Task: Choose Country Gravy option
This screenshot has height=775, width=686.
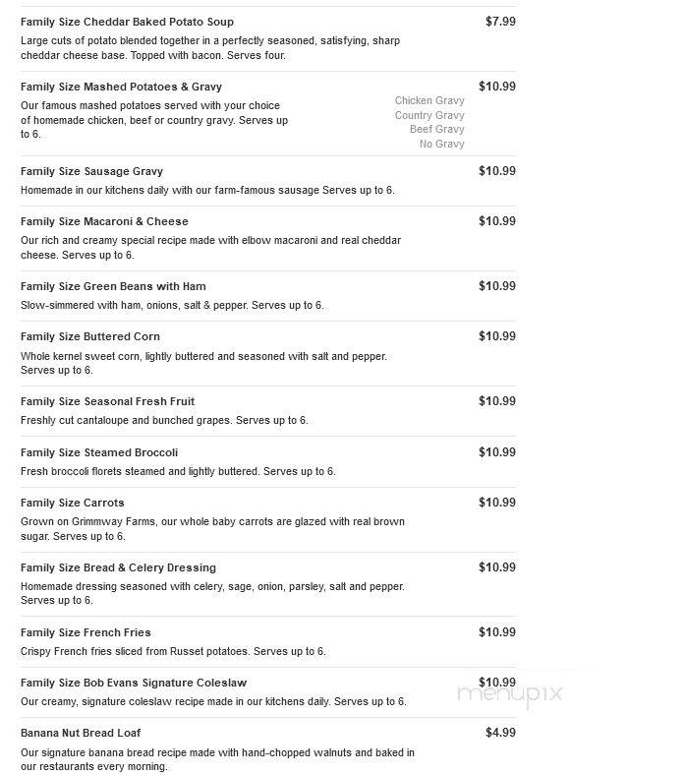Action: 429,115
